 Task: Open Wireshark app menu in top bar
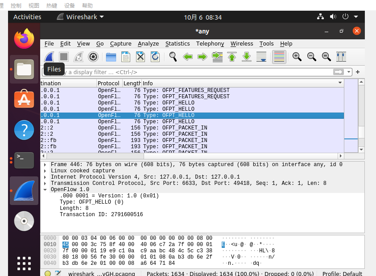coord(81,17)
